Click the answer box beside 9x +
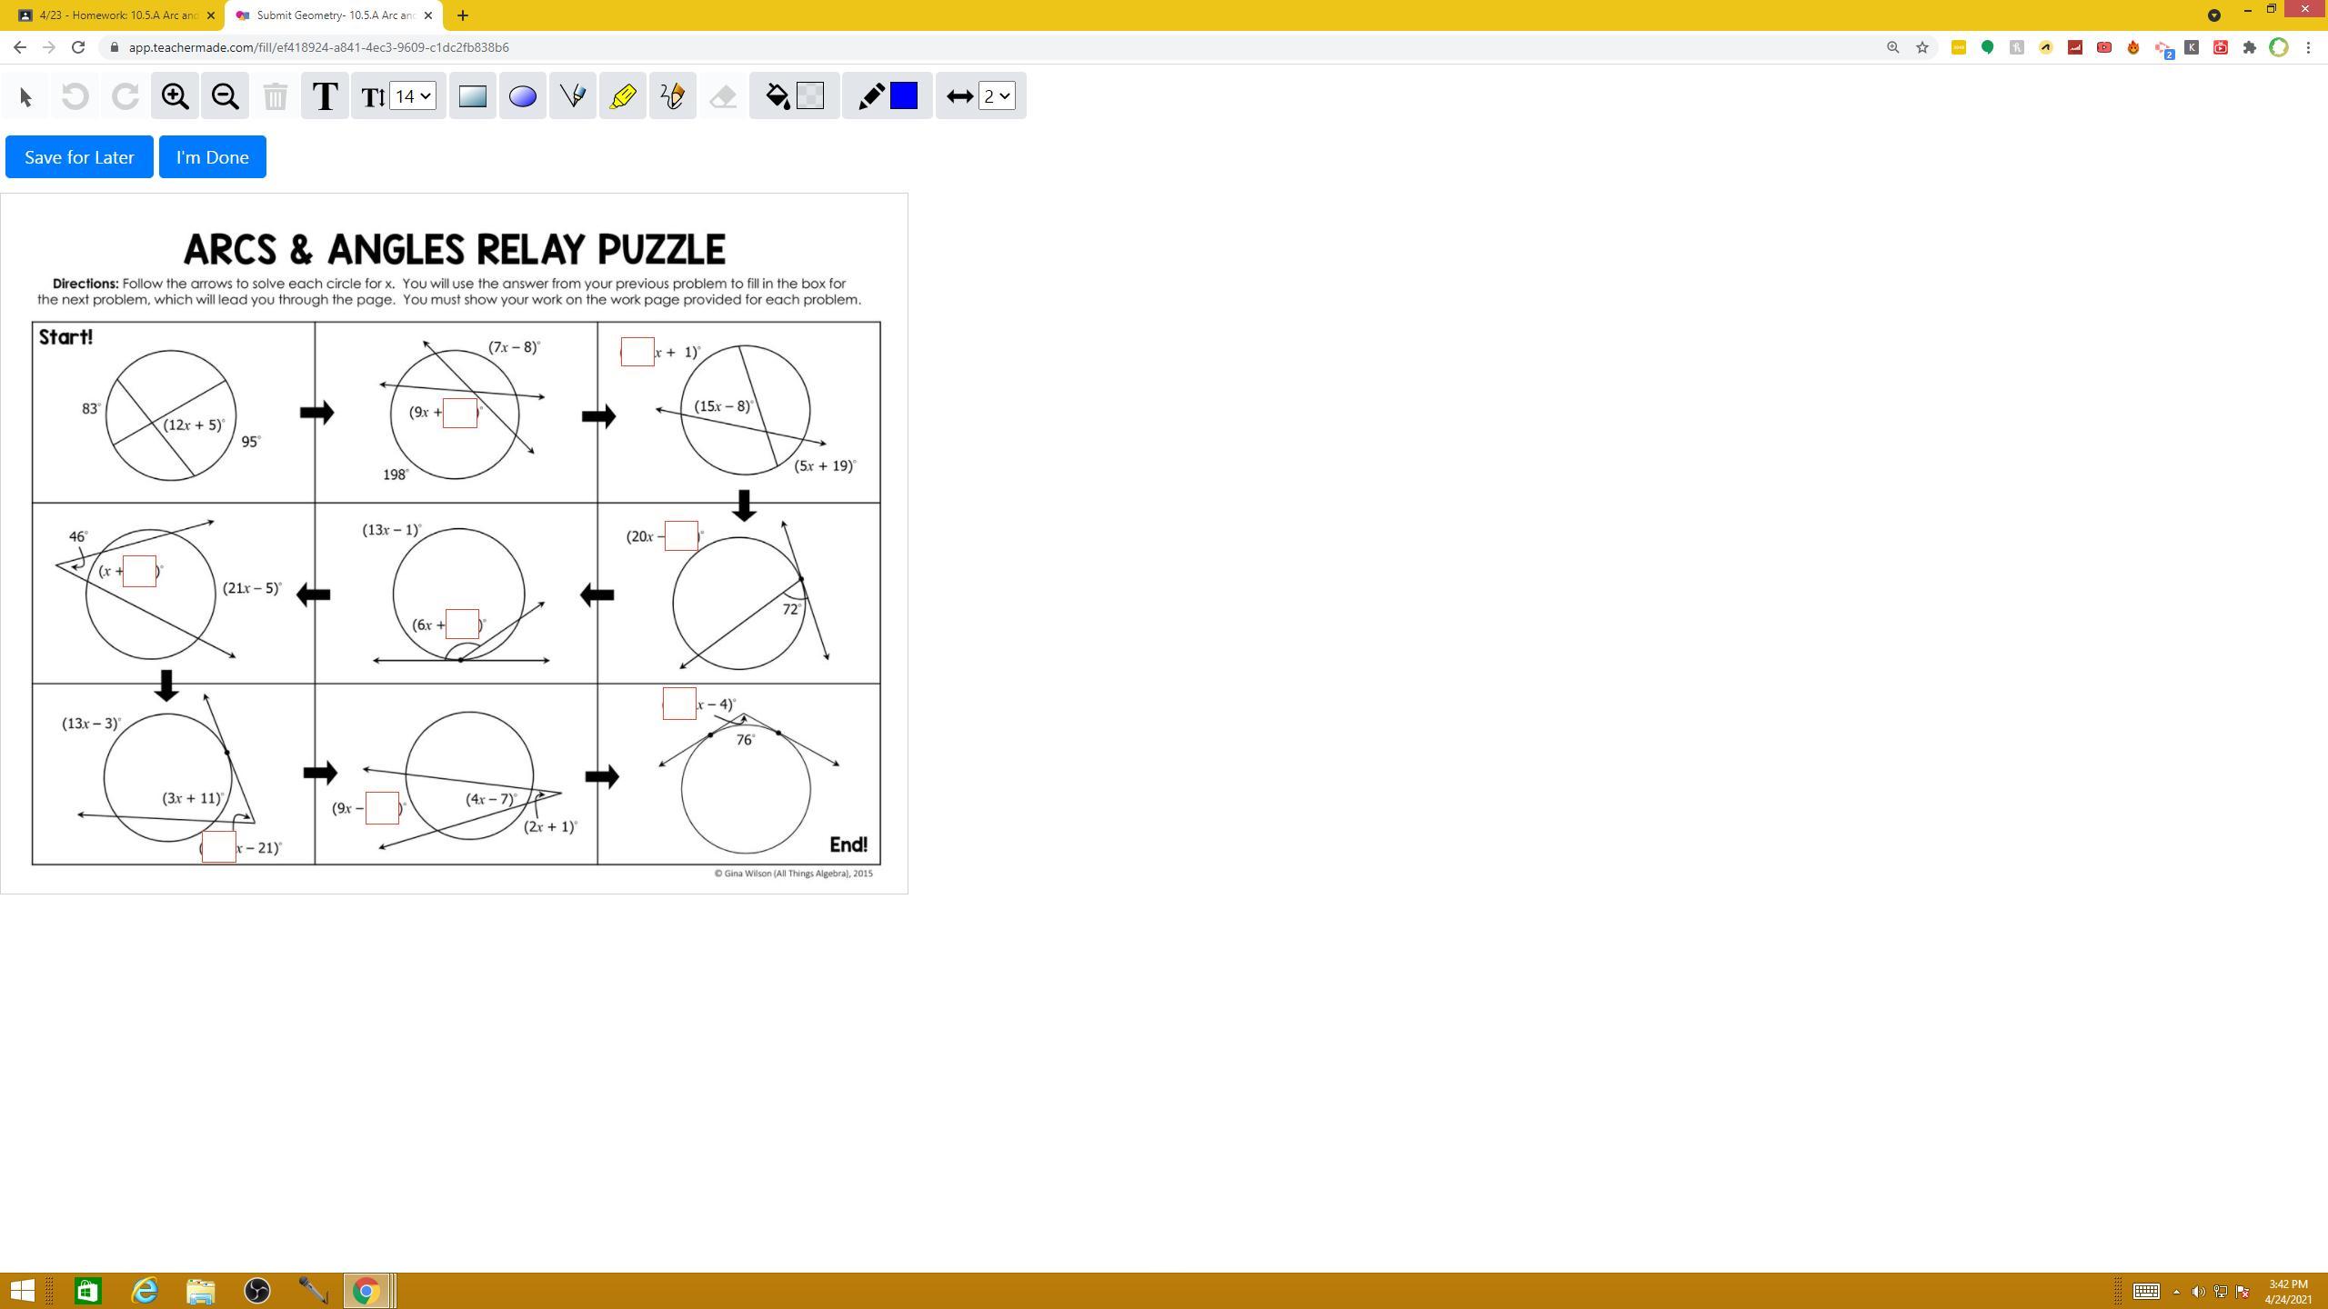Viewport: 2328px width, 1309px height. point(460,413)
